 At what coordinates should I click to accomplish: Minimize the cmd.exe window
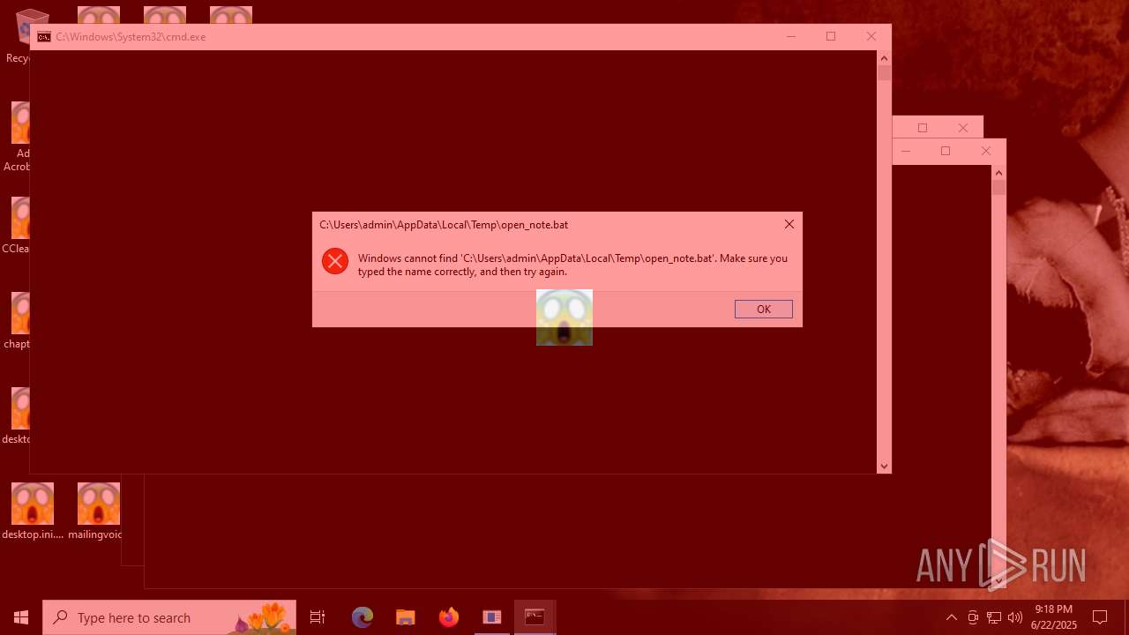pyautogui.click(x=790, y=36)
